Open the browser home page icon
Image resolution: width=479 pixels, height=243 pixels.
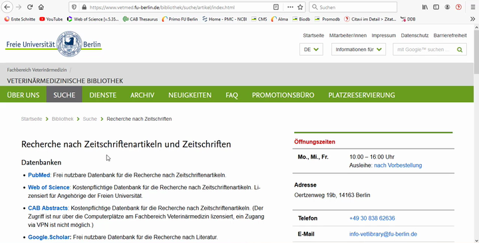(x=41, y=7)
